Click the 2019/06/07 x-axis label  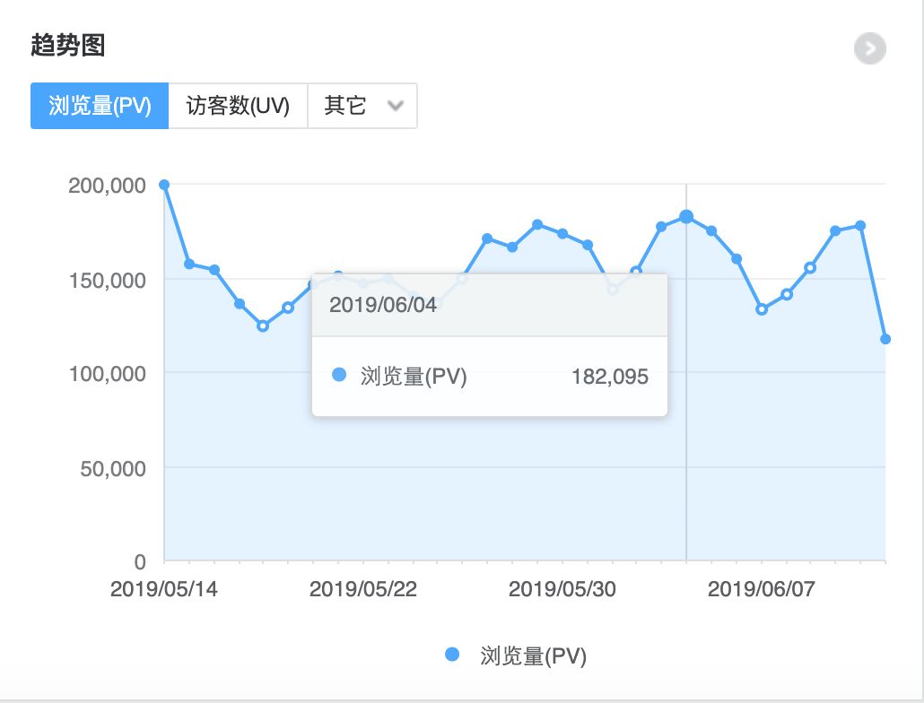click(x=762, y=589)
